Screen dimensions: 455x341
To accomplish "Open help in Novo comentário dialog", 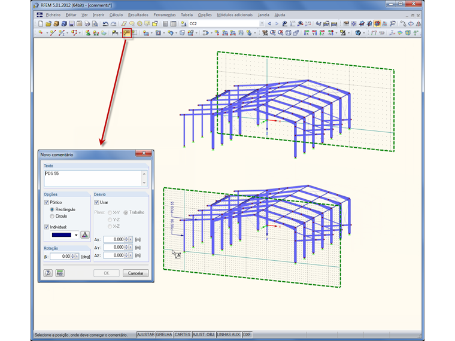I will pos(48,273).
